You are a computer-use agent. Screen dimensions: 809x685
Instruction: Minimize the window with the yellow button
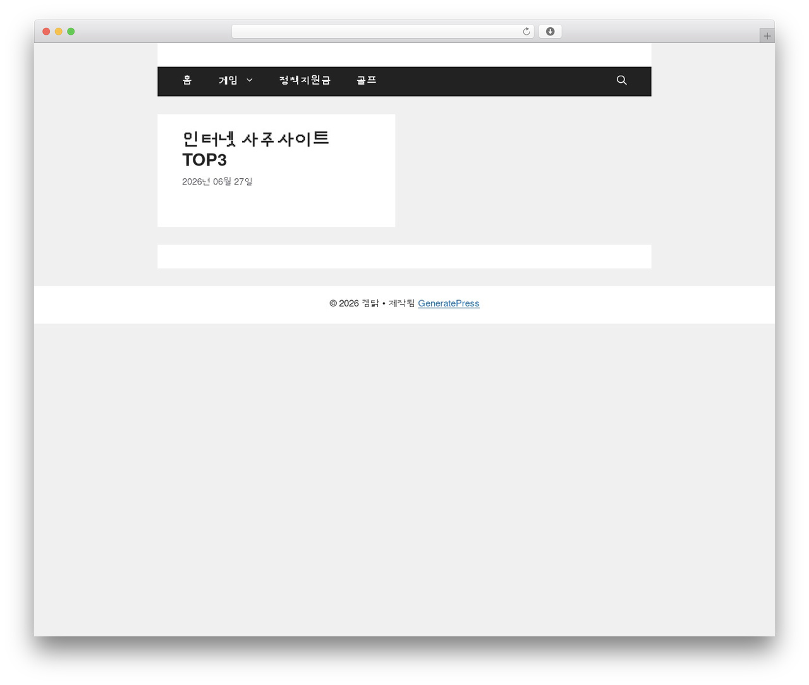(x=59, y=32)
